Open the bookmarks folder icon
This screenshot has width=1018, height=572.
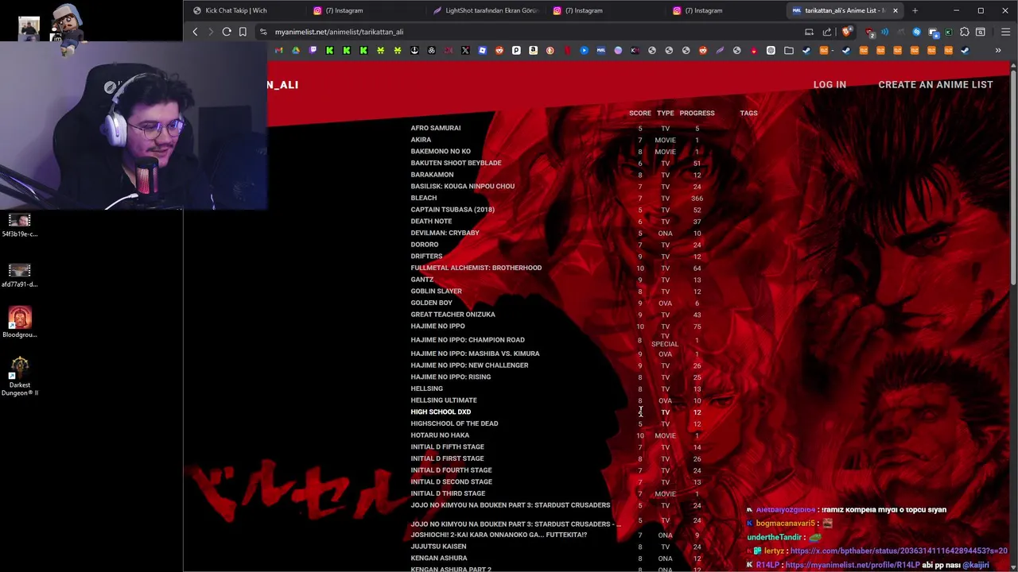coord(788,50)
